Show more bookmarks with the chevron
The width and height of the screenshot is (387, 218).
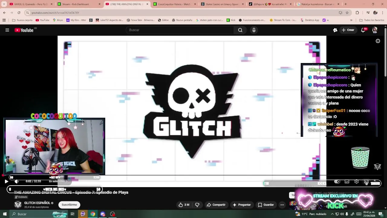351,20
